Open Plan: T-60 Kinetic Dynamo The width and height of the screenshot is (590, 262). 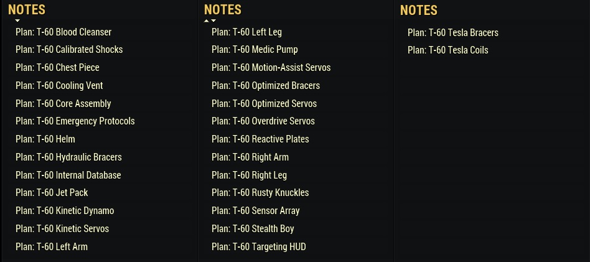(x=65, y=210)
